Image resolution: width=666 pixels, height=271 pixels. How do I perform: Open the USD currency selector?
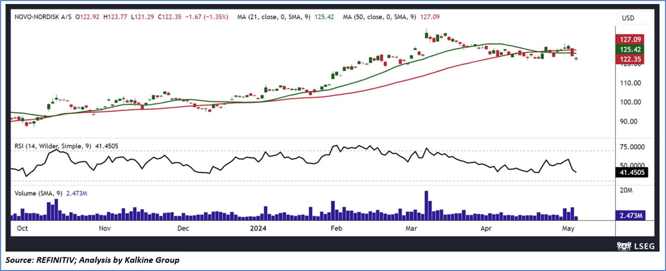coord(635,19)
